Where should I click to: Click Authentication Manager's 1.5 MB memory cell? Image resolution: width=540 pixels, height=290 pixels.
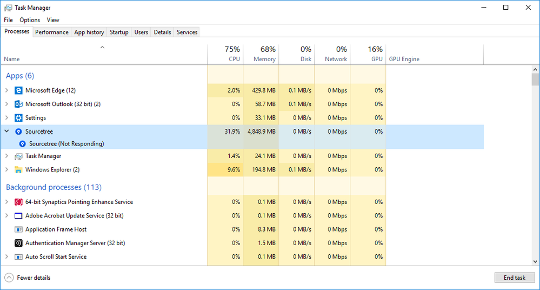261,243
